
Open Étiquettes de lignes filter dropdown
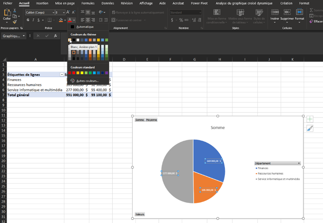coord(61,74)
